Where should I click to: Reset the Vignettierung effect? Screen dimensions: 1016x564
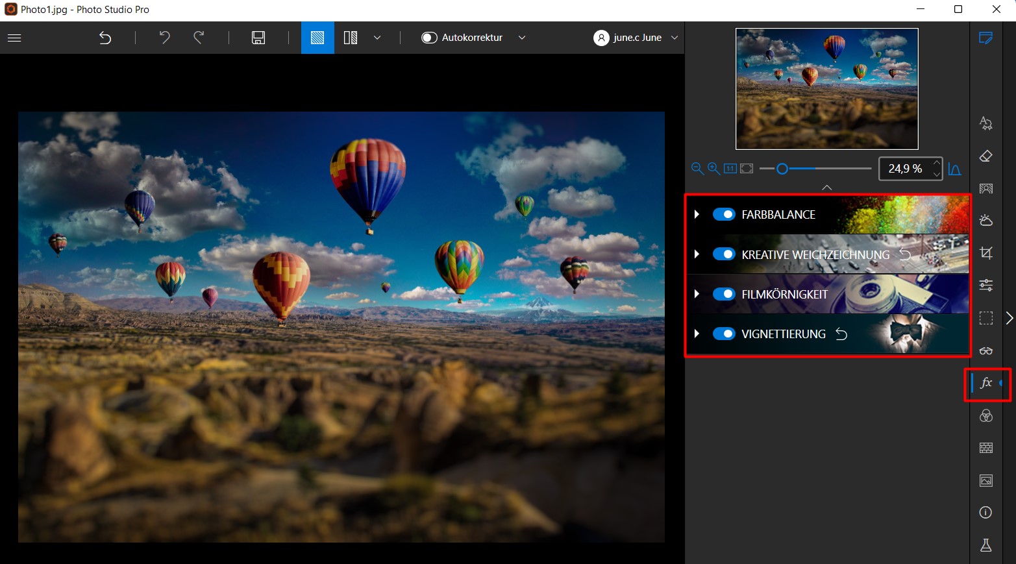coord(841,334)
